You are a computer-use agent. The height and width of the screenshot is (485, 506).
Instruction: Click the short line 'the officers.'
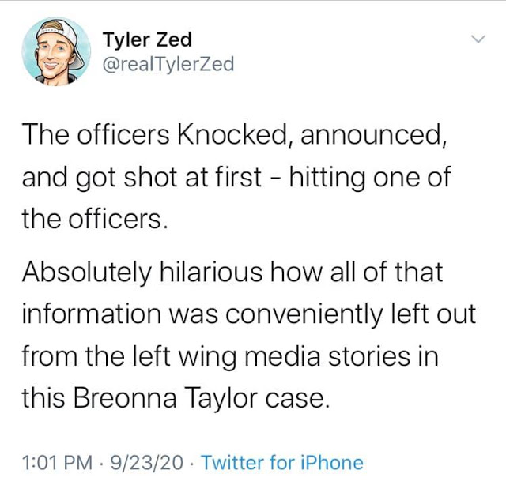(x=95, y=218)
